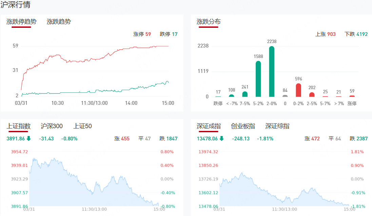Switch to 上证50 index tab

tap(82, 126)
